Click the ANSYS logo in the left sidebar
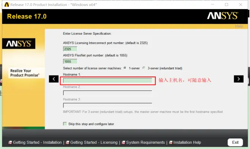Screen dimensions: 250x149 tap(19, 43)
